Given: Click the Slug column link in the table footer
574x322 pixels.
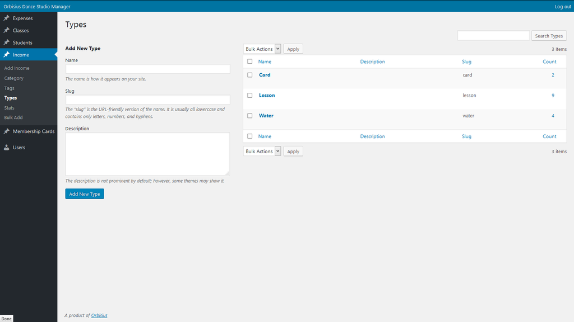Looking at the screenshot, I should [x=466, y=136].
